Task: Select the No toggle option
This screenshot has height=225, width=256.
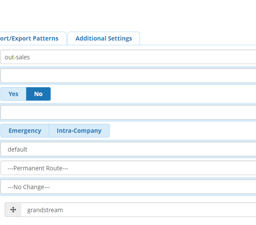Action: click(x=38, y=94)
